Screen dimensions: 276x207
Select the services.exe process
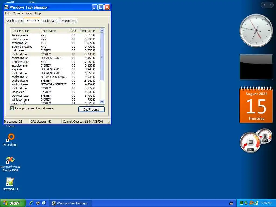pos(54,96)
